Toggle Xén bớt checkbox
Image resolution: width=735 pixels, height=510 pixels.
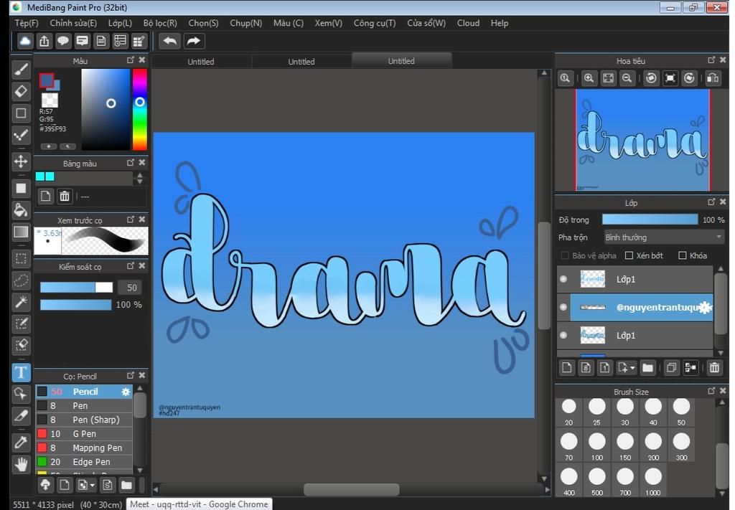point(629,255)
